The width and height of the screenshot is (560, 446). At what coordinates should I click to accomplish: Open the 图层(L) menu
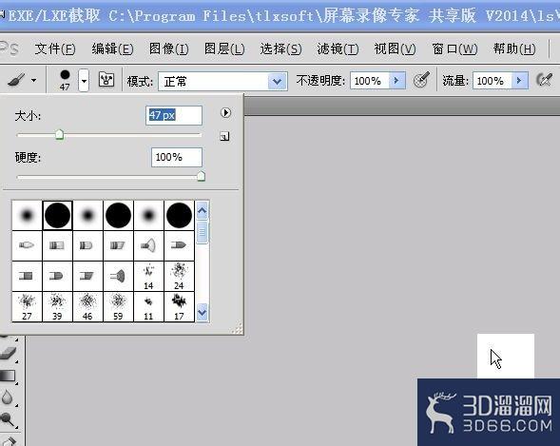[x=224, y=48]
